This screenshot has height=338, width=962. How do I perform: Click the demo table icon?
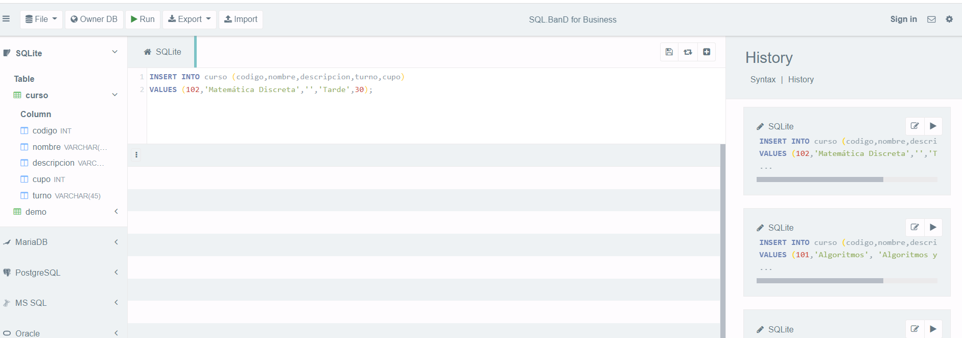click(17, 212)
